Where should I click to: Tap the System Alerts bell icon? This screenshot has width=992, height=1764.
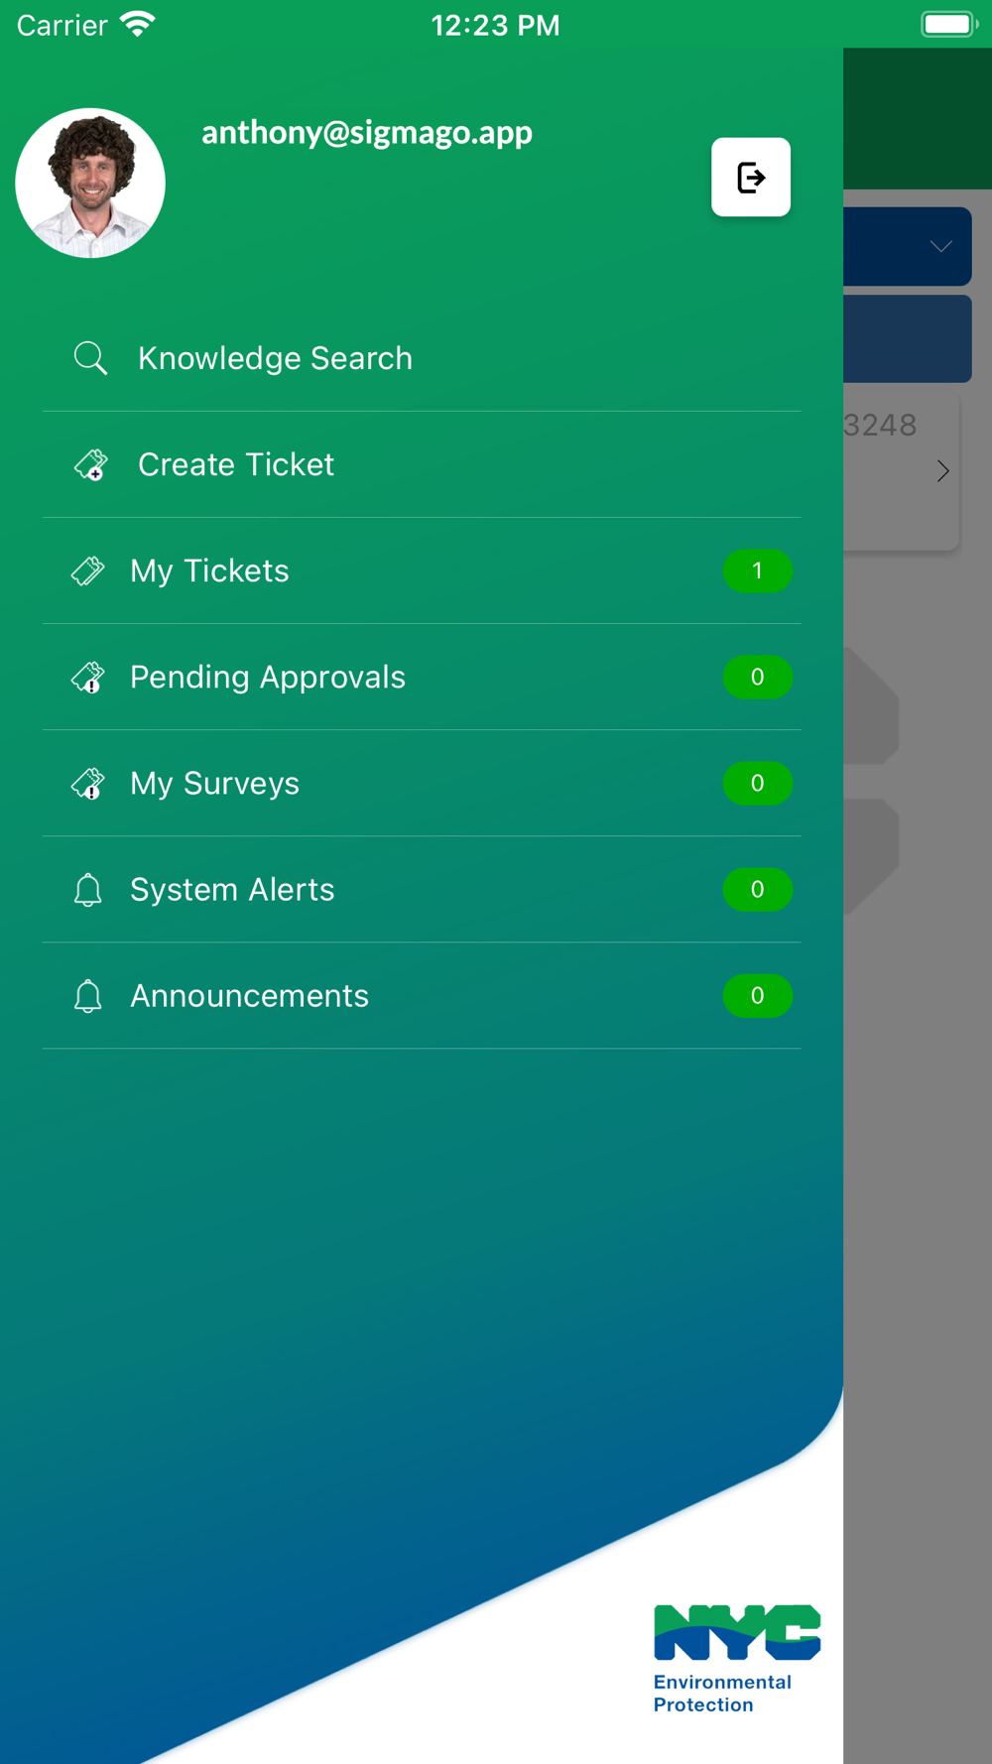[87, 890]
